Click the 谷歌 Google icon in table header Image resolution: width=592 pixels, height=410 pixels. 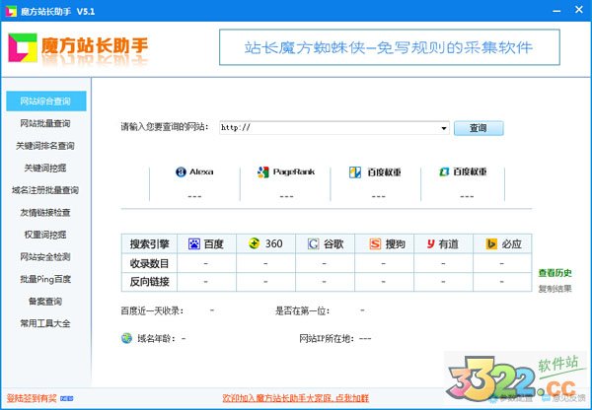pyautogui.click(x=313, y=244)
